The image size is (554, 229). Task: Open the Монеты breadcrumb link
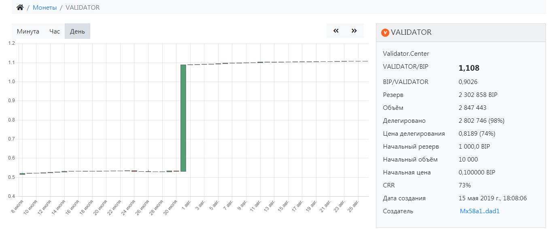45,7
